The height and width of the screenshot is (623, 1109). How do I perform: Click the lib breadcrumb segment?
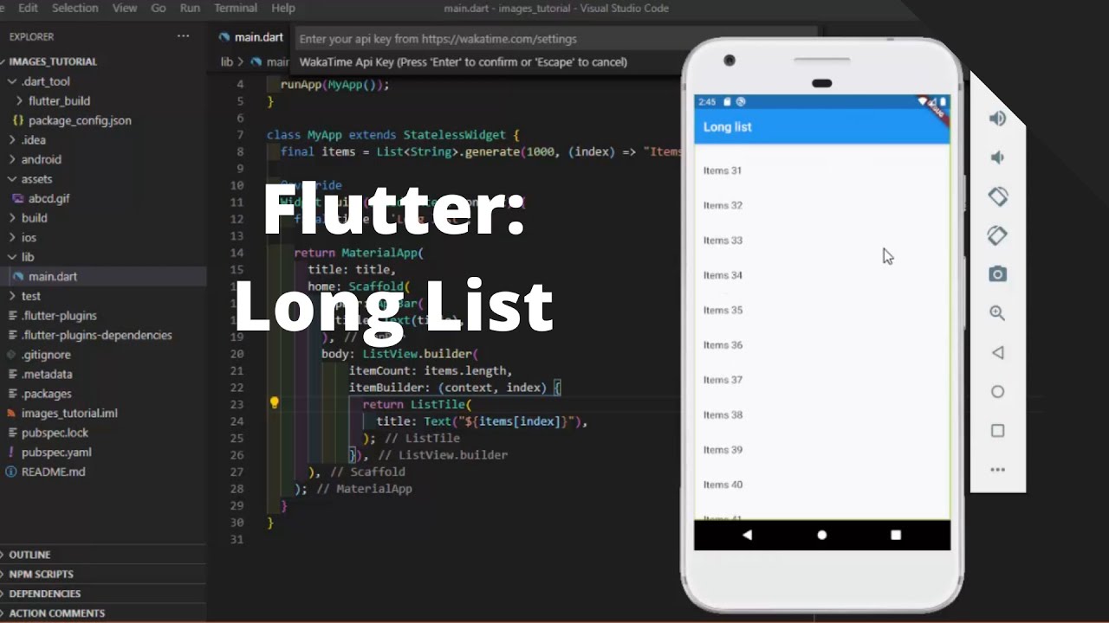[227, 62]
